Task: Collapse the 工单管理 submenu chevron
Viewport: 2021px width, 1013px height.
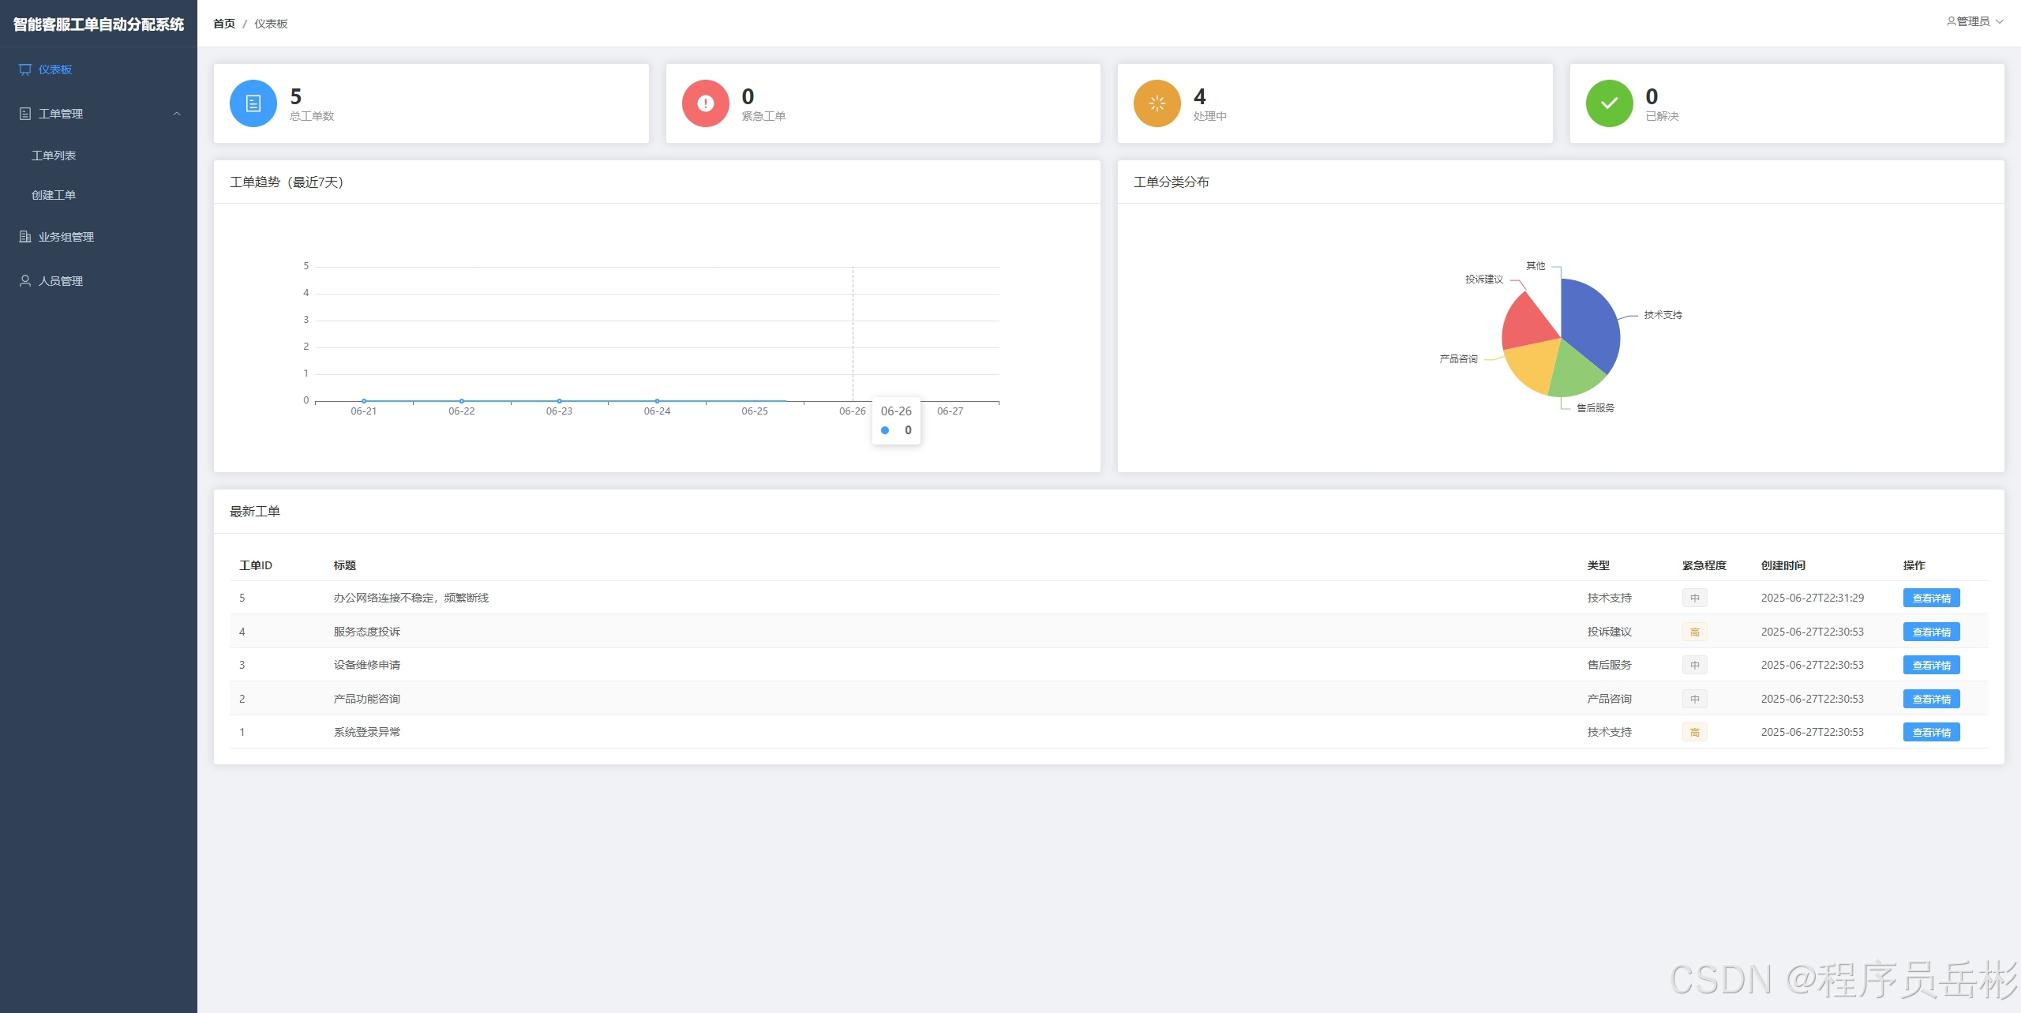Action: point(177,114)
